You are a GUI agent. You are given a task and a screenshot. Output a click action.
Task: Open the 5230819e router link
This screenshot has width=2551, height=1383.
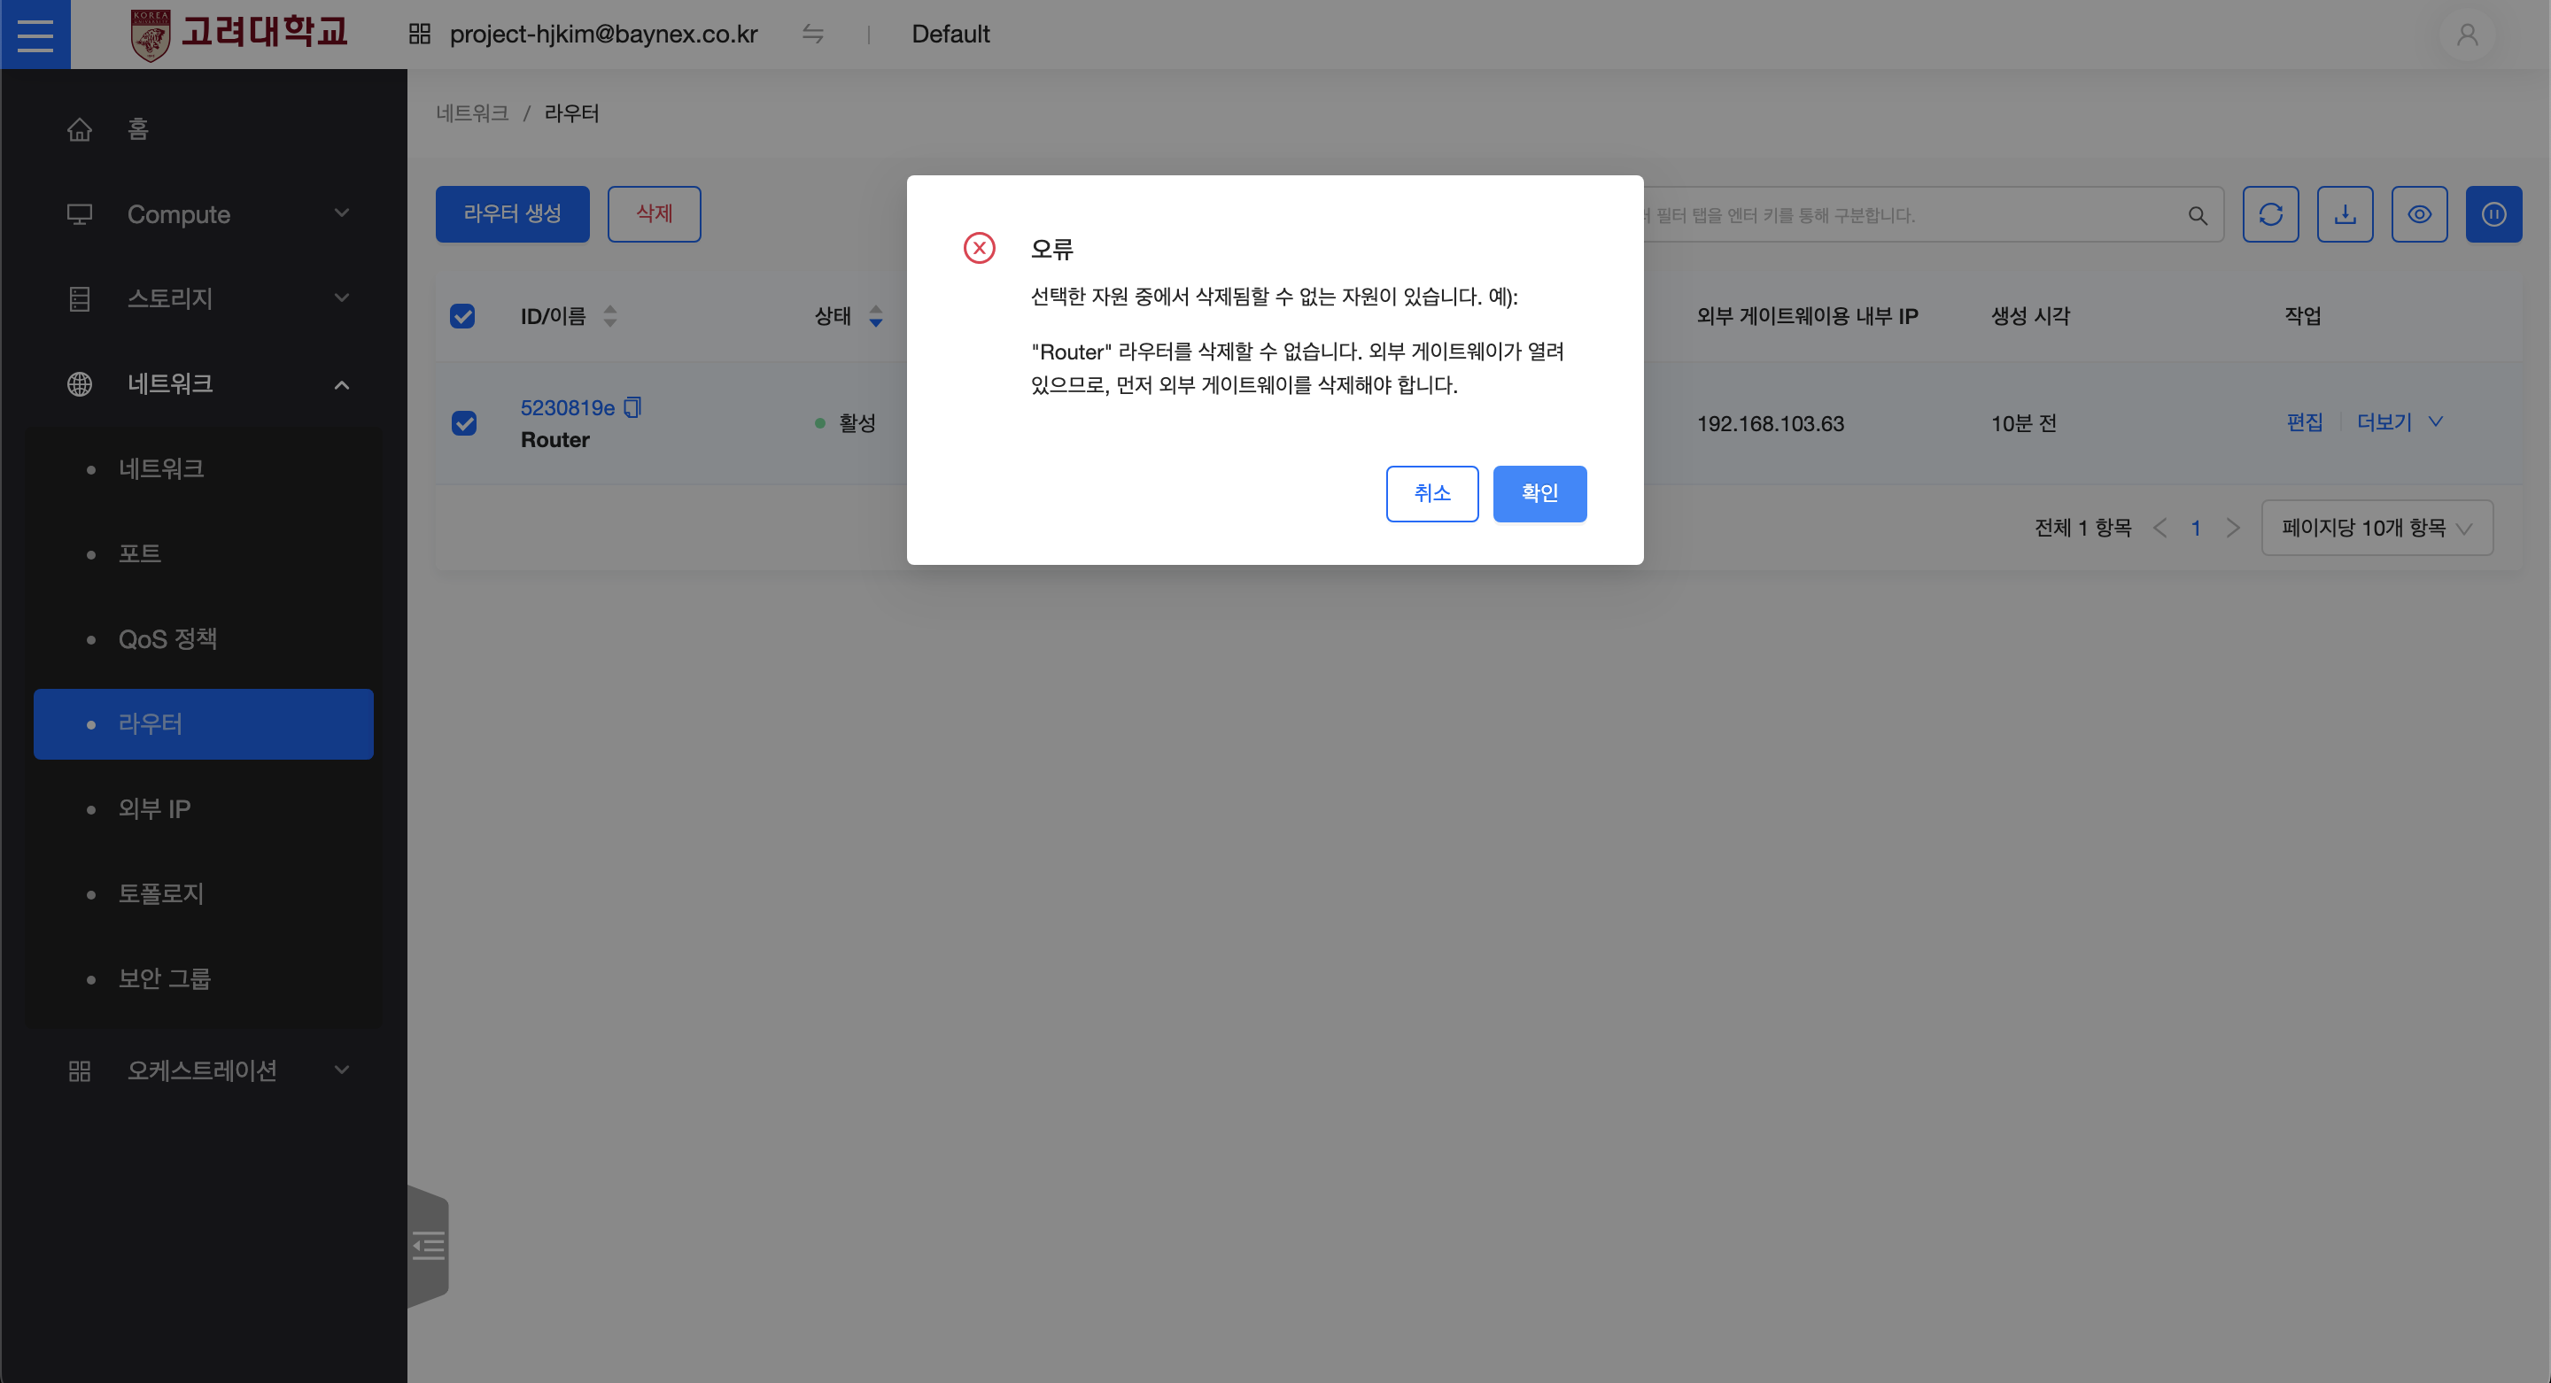click(x=568, y=408)
